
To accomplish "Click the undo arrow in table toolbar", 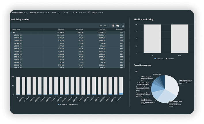I will (101, 26).
